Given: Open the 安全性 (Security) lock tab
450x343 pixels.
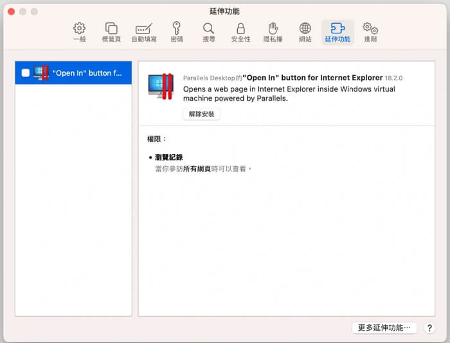Looking at the screenshot, I should [x=241, y=32].
